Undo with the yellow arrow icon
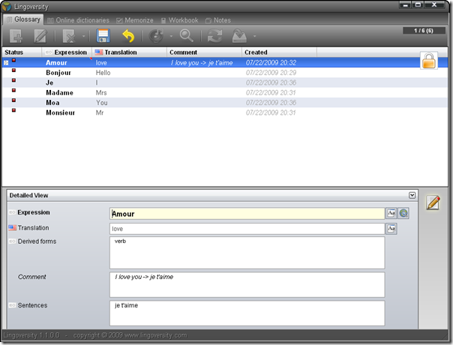Screen dimensions: 453x345 point(128,36)
